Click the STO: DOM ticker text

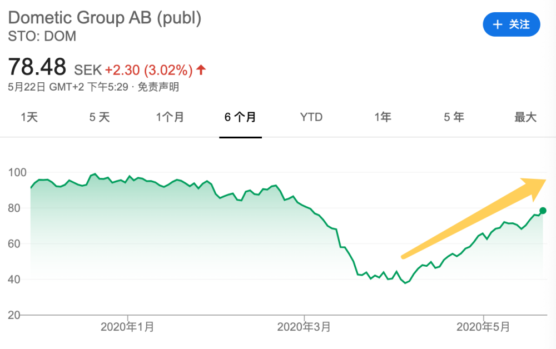(42, 37)
